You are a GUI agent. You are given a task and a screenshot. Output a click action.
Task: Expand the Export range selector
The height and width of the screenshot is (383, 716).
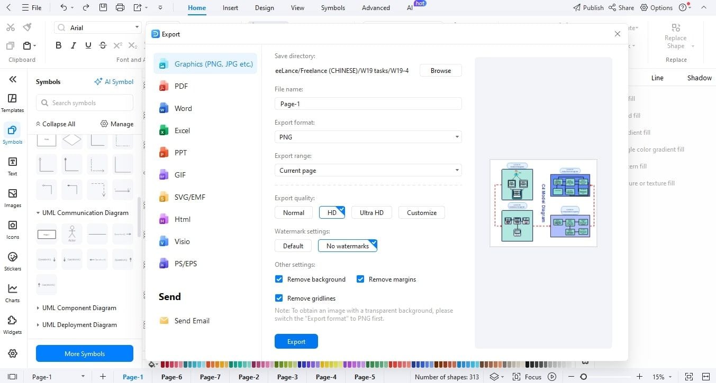pos(456,170)
